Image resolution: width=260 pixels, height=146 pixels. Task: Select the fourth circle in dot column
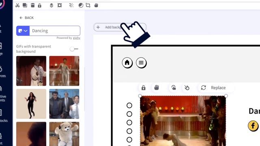coord(129,131)
